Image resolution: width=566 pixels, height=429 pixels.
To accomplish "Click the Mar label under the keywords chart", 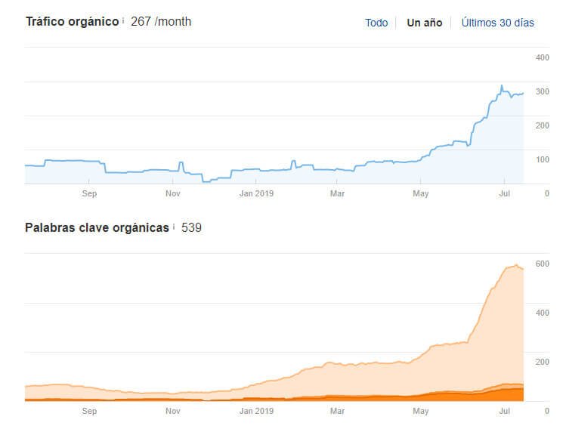I will pos(338,412).
